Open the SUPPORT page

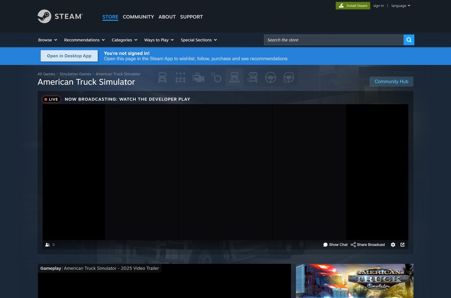click(191, 17)
